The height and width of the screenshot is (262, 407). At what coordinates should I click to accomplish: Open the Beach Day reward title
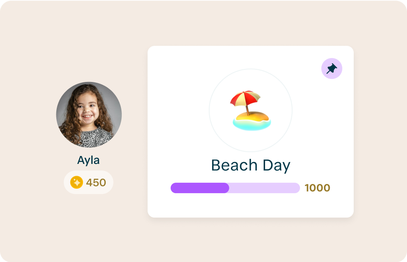251,165
